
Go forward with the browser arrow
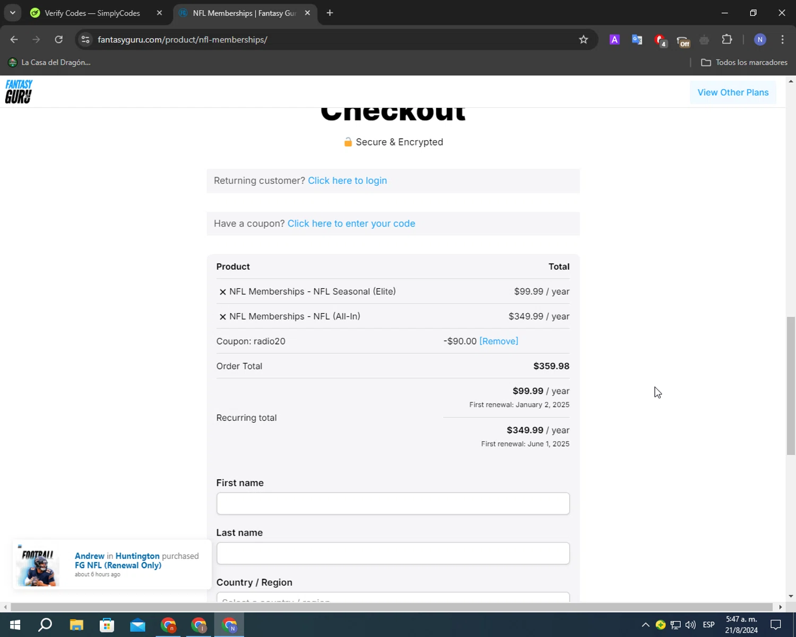coord(36,39)
